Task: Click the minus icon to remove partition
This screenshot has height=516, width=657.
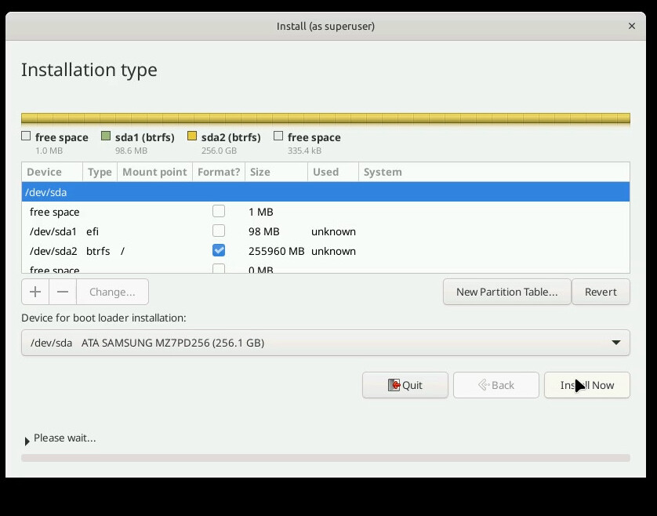Action: coord(63,292)
